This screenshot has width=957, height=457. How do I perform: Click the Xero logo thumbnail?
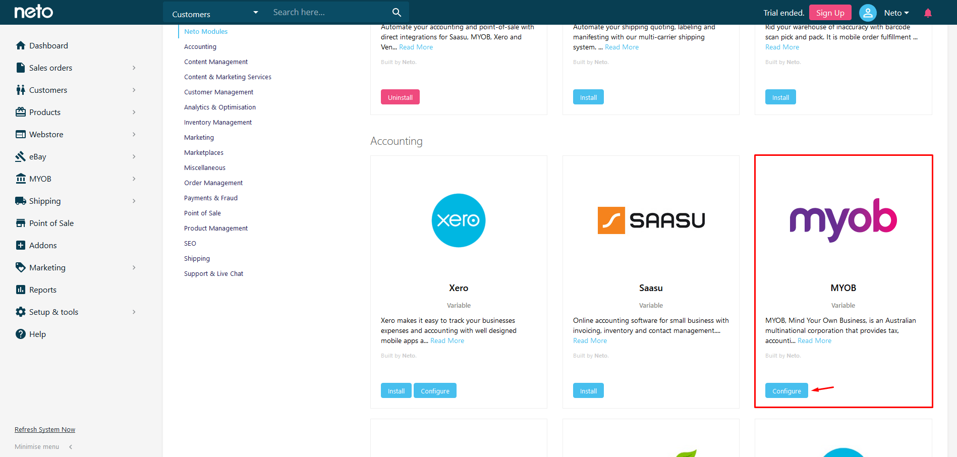(x=459, y=220)
